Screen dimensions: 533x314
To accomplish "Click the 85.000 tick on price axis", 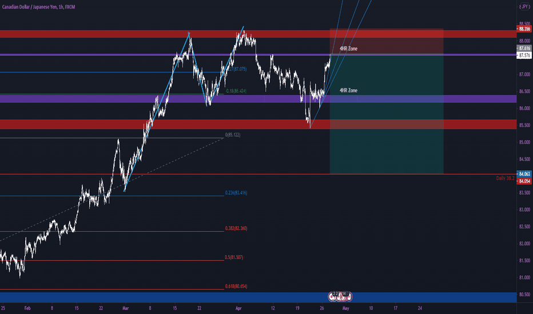I will click(524, 142).
